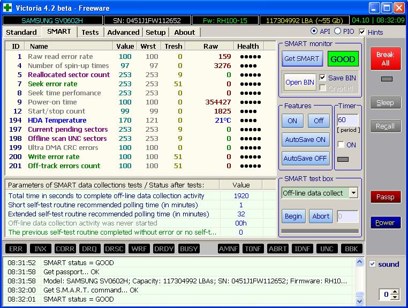Click the Health column header
Image resolution: width=408 pixels, height=308 pixels.
(x=248, y=47)
